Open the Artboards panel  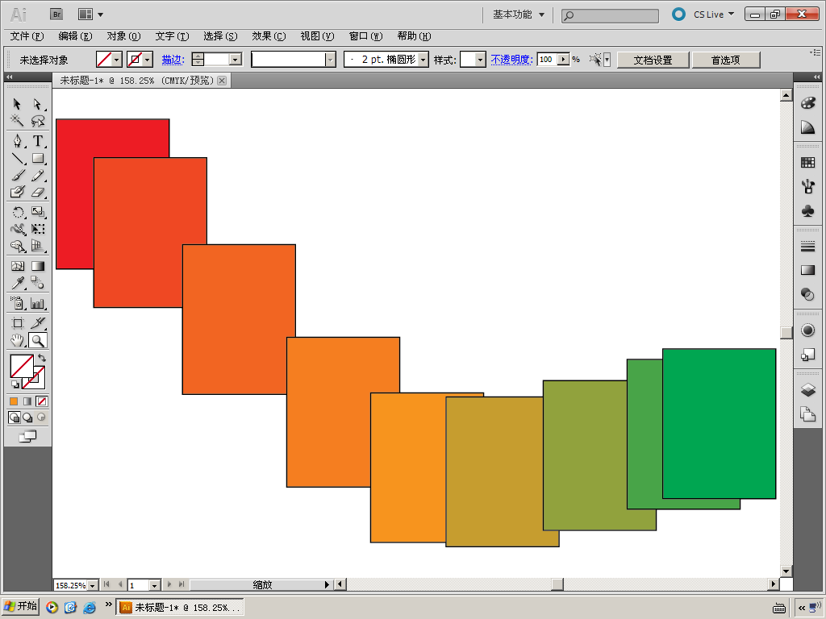(807, 414)
